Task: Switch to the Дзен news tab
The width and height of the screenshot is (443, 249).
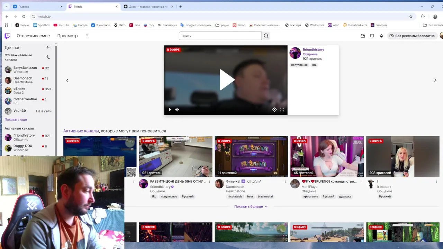Action: tap(149, 7)
